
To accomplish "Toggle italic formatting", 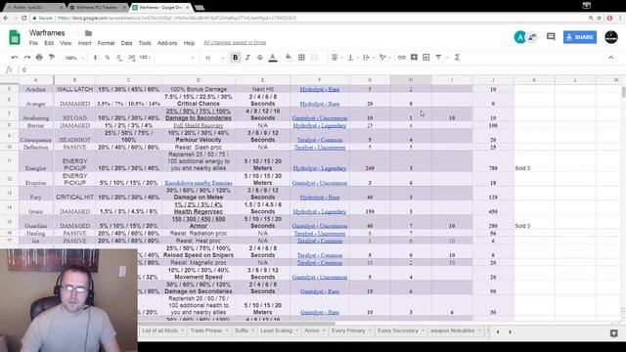I will pos(247,58).
